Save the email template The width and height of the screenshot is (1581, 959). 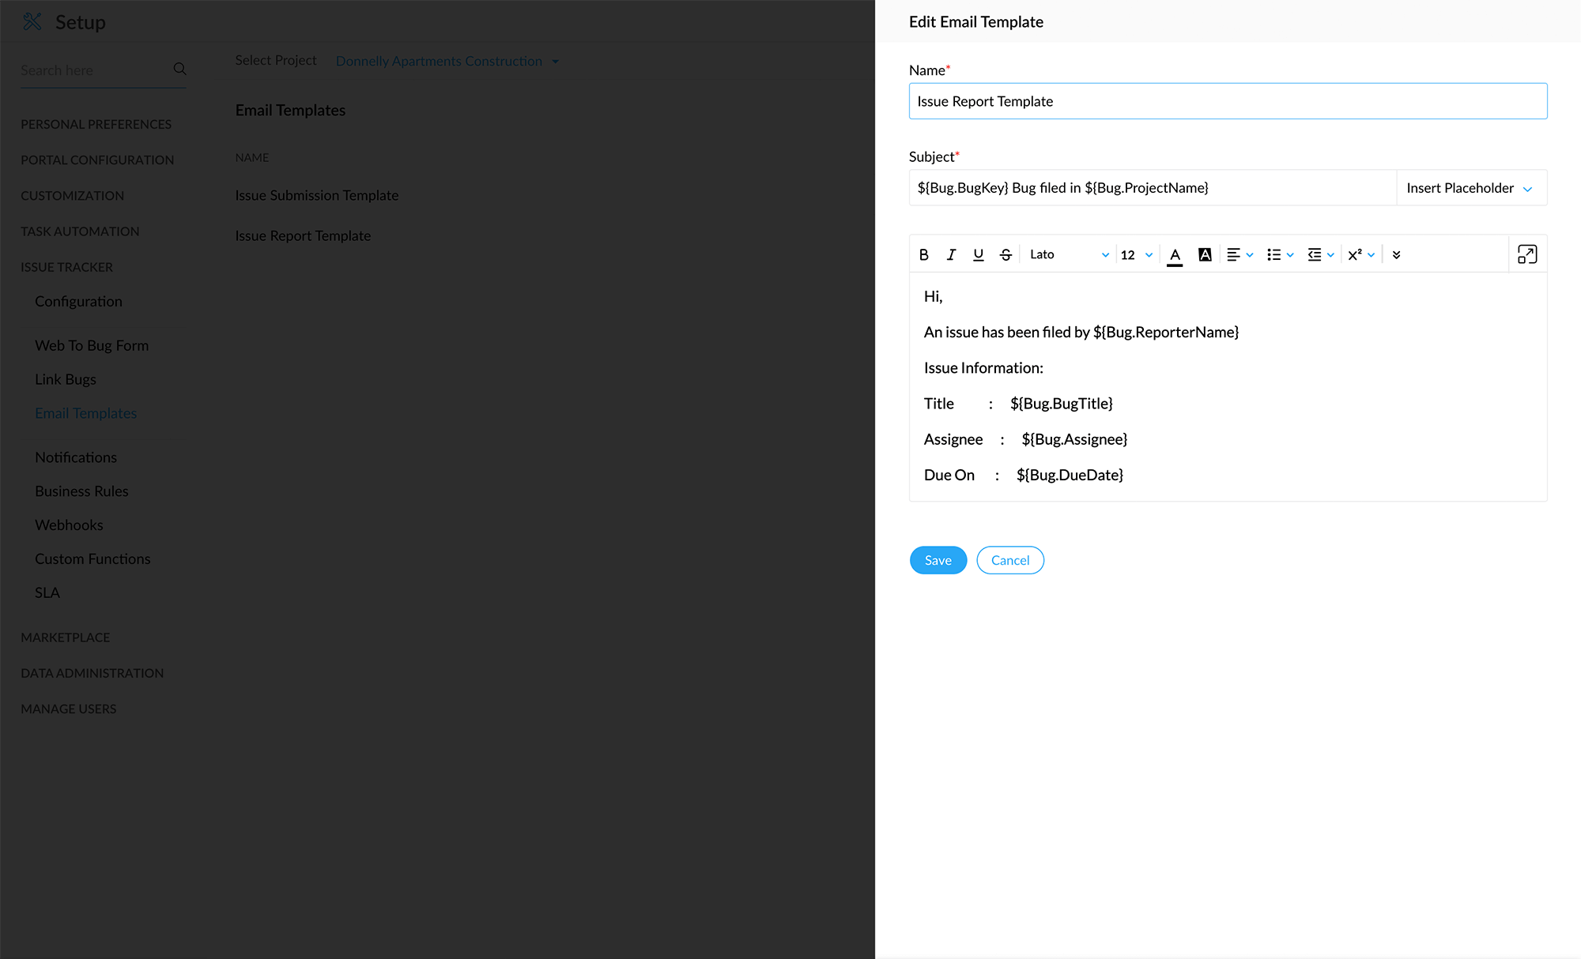coord(938,560)
